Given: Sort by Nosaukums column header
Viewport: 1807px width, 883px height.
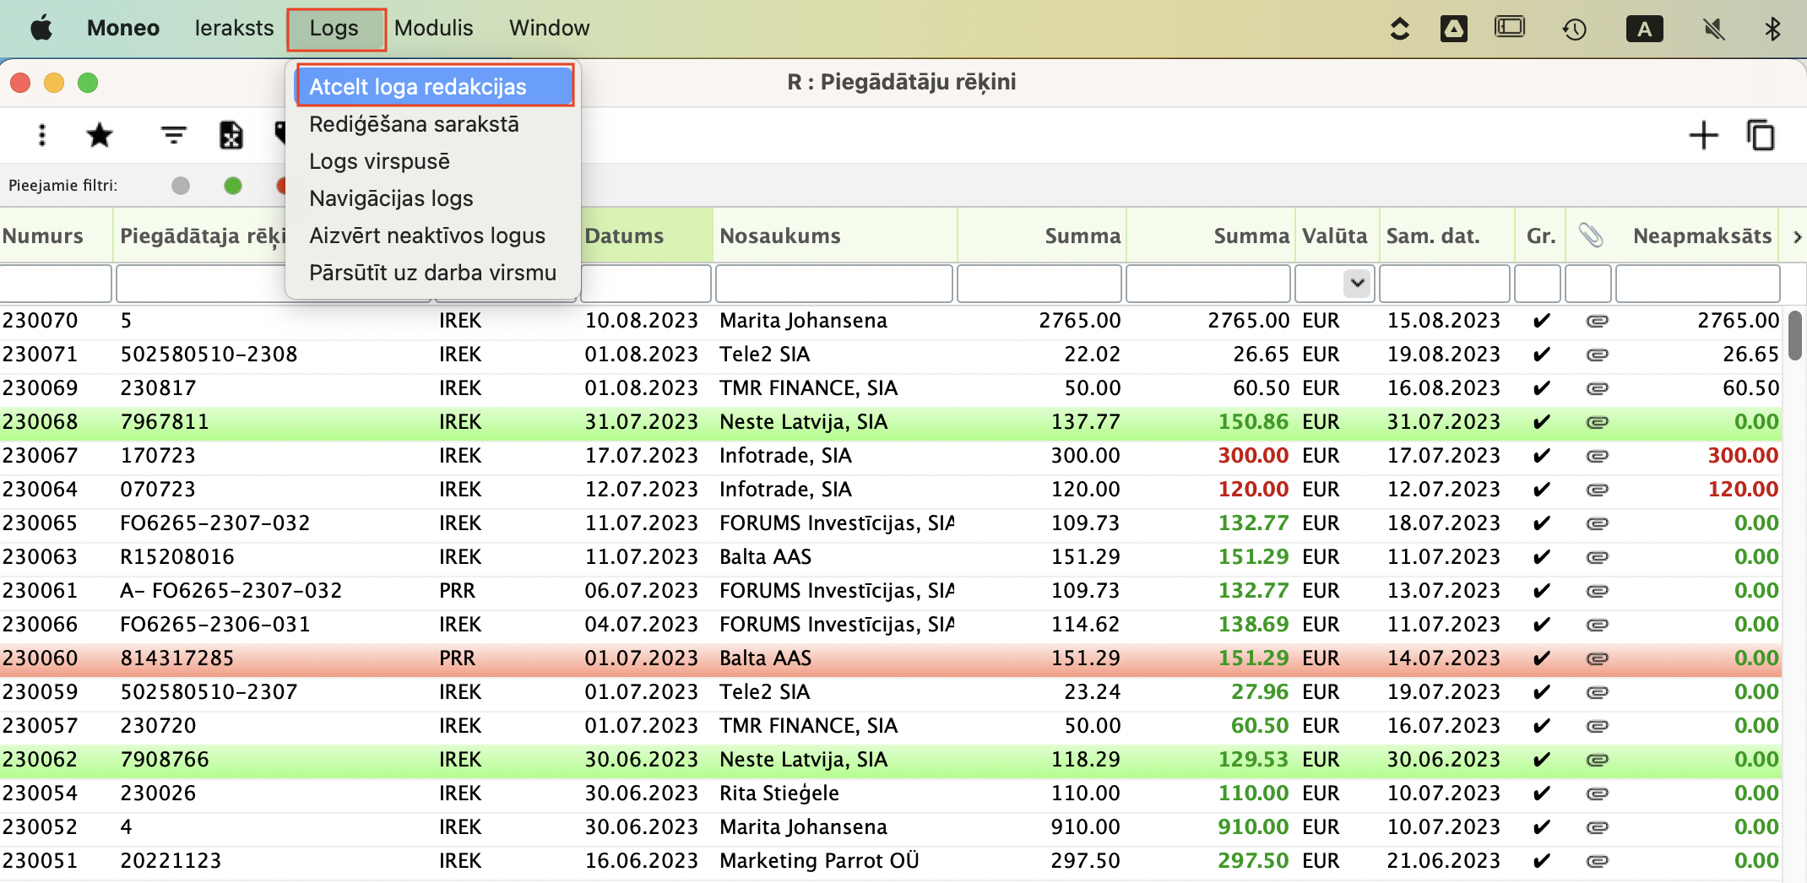Looking at the screenshot, I should tap(835, 236).
